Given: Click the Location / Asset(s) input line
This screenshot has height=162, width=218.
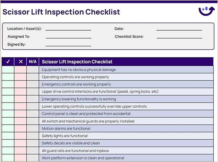Looking at the screenshot, I should (x=68, y=29).
